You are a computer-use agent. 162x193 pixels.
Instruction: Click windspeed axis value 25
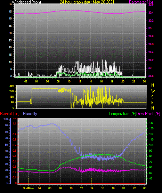(10, 40)
